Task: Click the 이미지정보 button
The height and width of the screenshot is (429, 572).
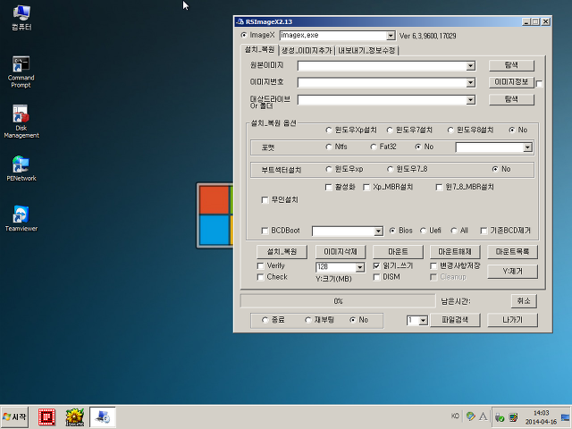Action: [511, 82]
